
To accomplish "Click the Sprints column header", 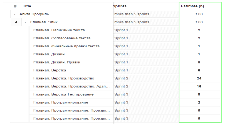I will (x=120, y=6).
